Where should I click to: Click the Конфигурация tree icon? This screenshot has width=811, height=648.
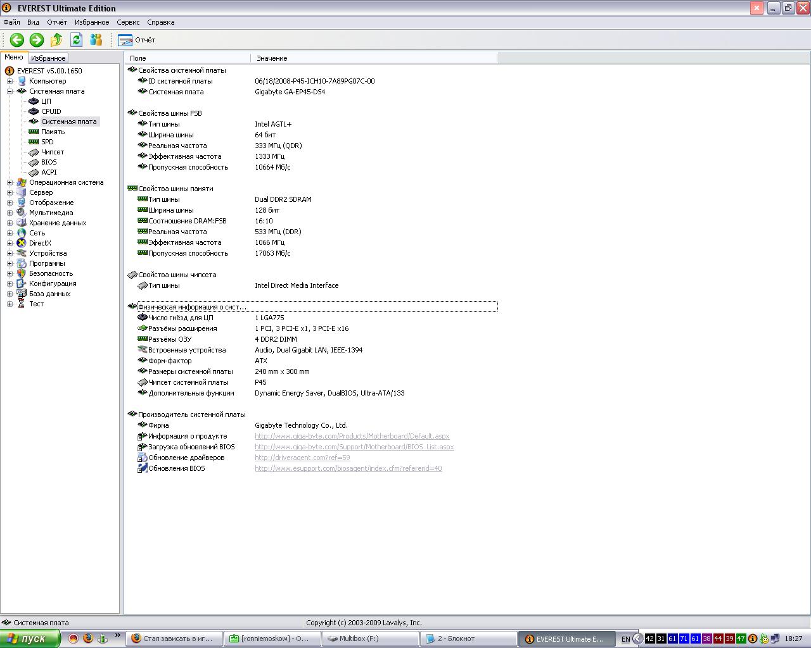coord(22,283)
